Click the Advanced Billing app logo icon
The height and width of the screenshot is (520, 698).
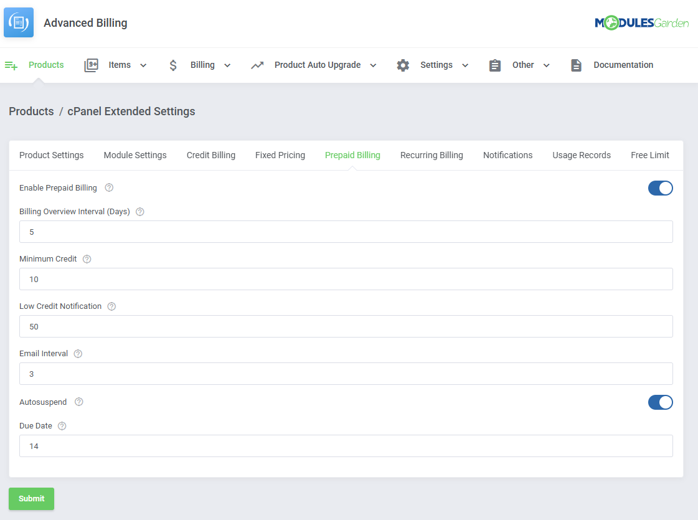[x=19, y=22]
